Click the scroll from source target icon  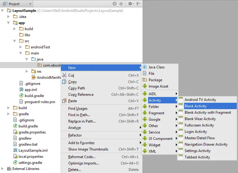[115, 4]
